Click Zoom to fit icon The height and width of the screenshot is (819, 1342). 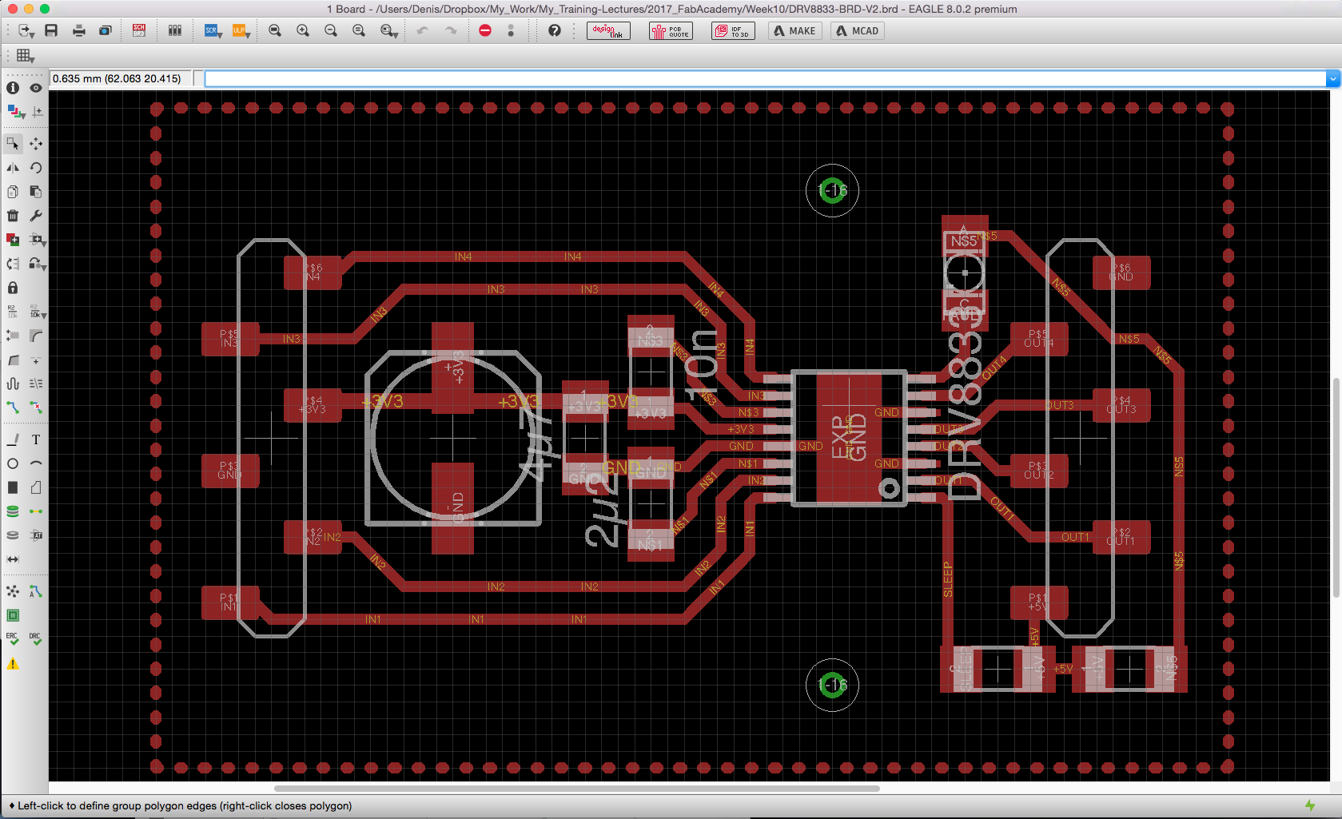tap(275, 30)
